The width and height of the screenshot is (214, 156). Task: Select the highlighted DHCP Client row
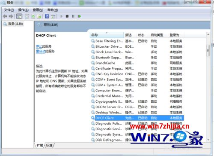[x=137, y=118]
